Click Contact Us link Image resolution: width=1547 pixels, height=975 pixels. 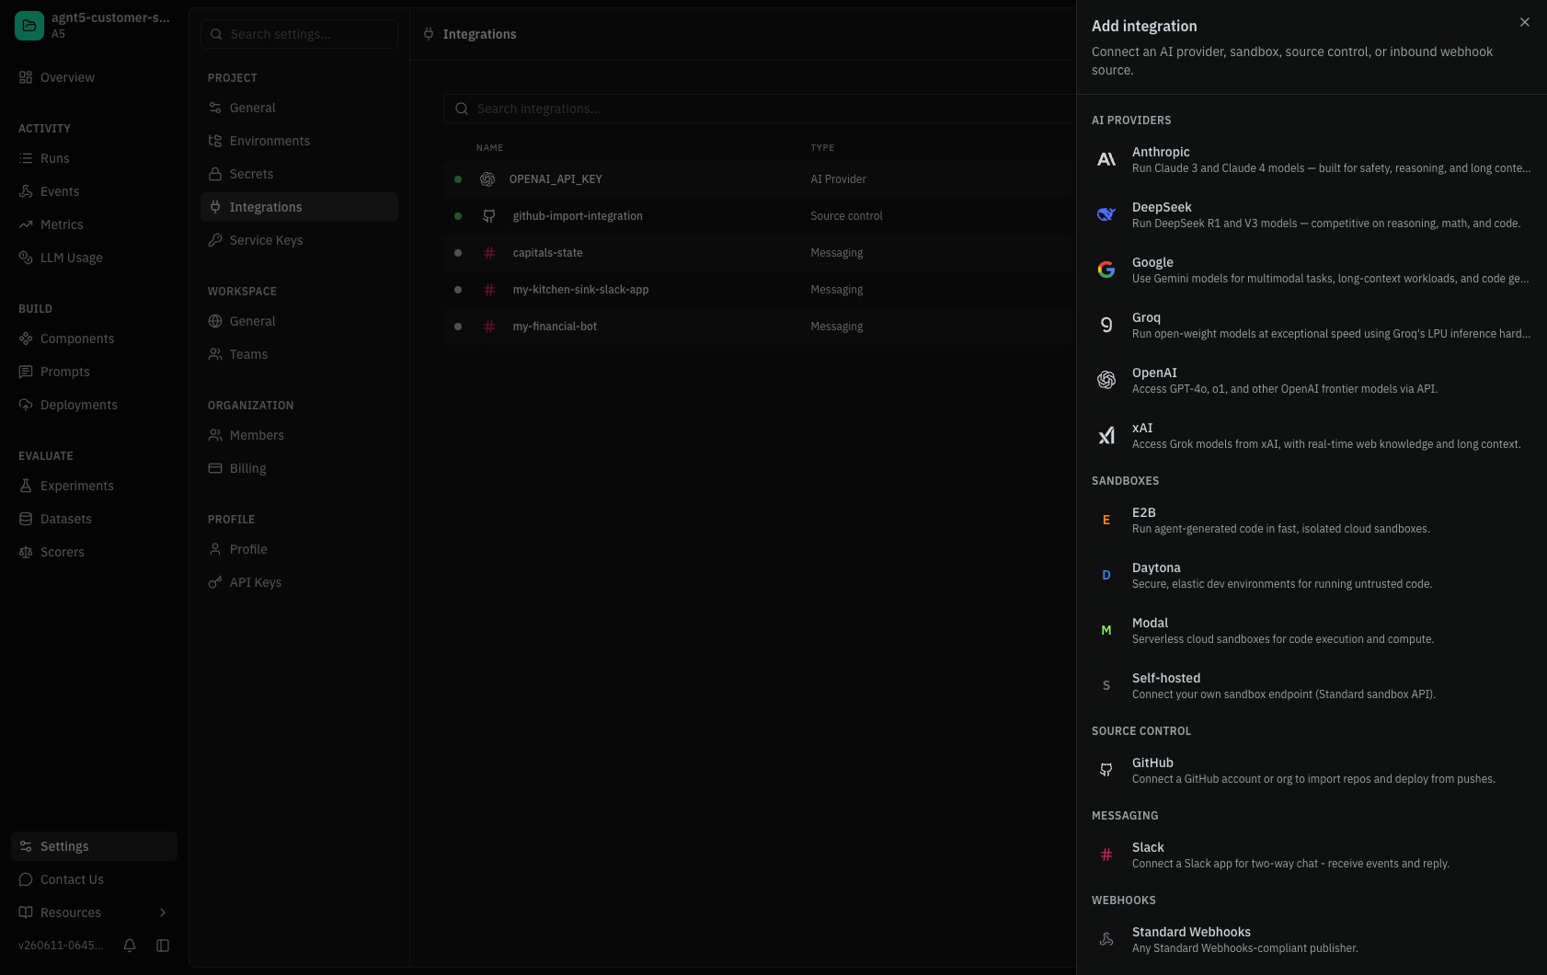pos(94,879)
